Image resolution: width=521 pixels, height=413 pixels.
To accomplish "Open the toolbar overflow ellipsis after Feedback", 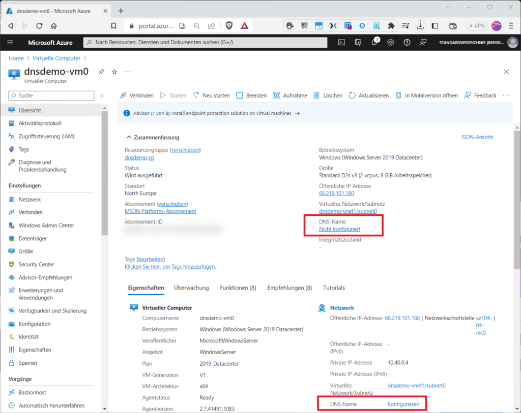I will (x=506, y=96).
